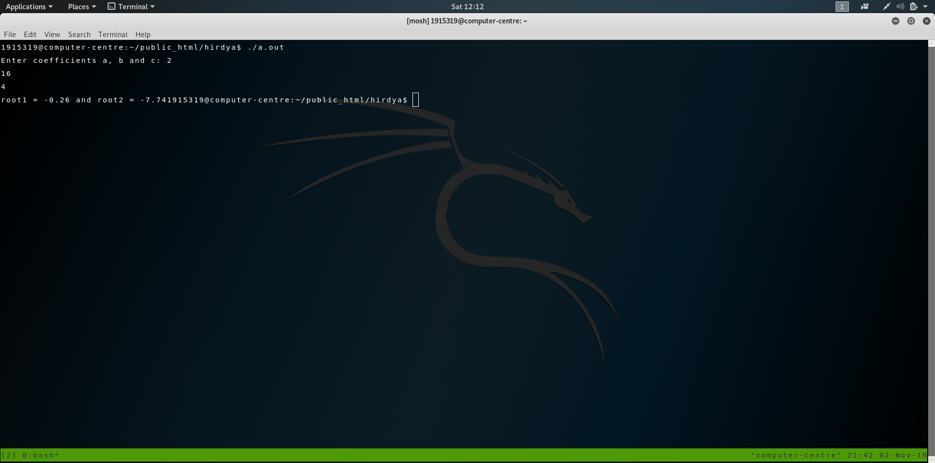Click the tmux time '21:42' in status bar
Image resolution: width=935 pixels, height=463 pixels.
[x=860, y=455]
